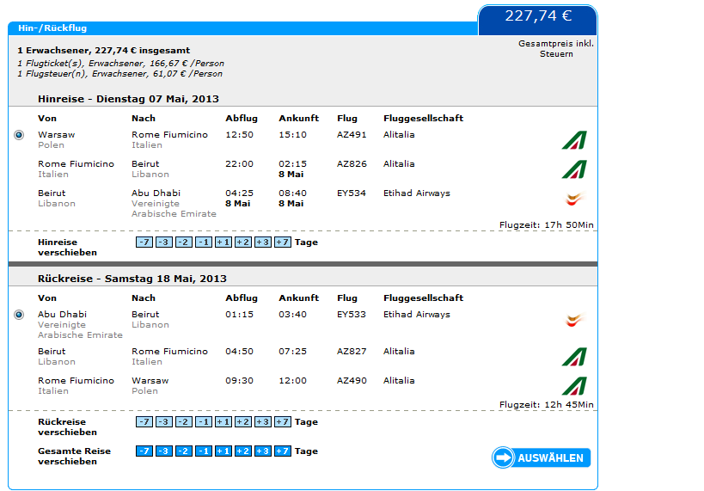Screen dimensions: 704x491
Task: Shift Hinreise by +1 day
Action: 223,242
